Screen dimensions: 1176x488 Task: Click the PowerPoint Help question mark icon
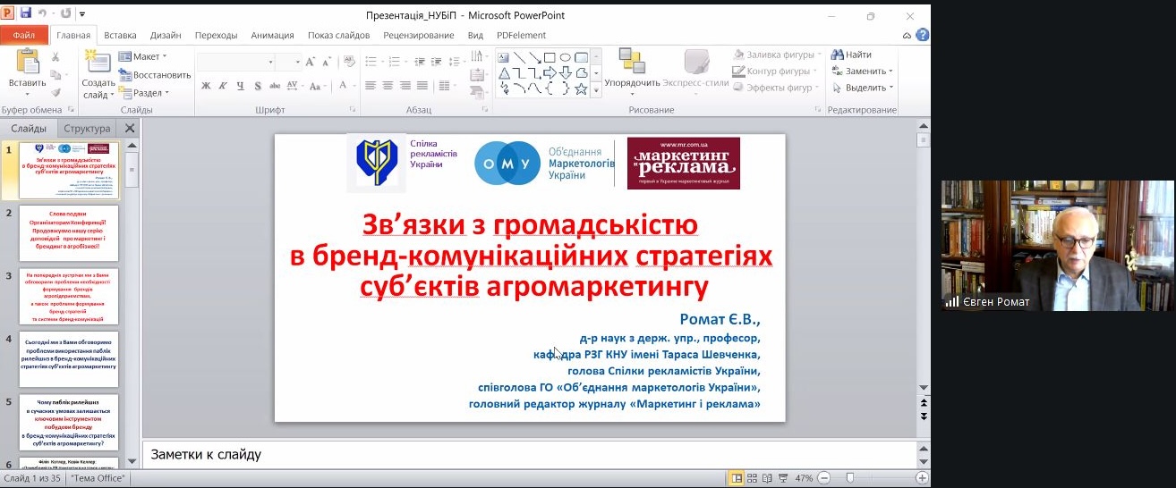coord(923,35)
